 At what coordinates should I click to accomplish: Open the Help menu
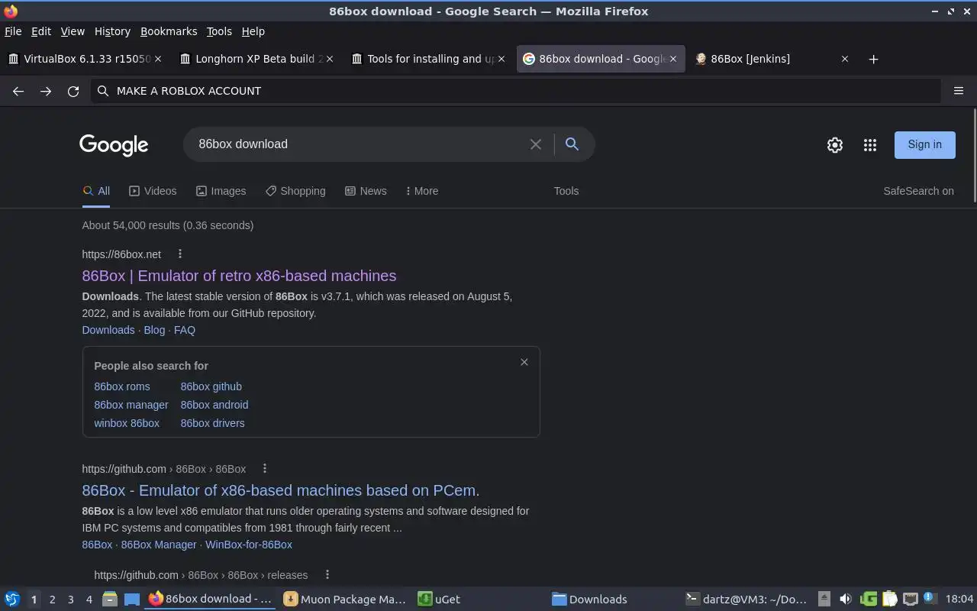click(253, 31)
